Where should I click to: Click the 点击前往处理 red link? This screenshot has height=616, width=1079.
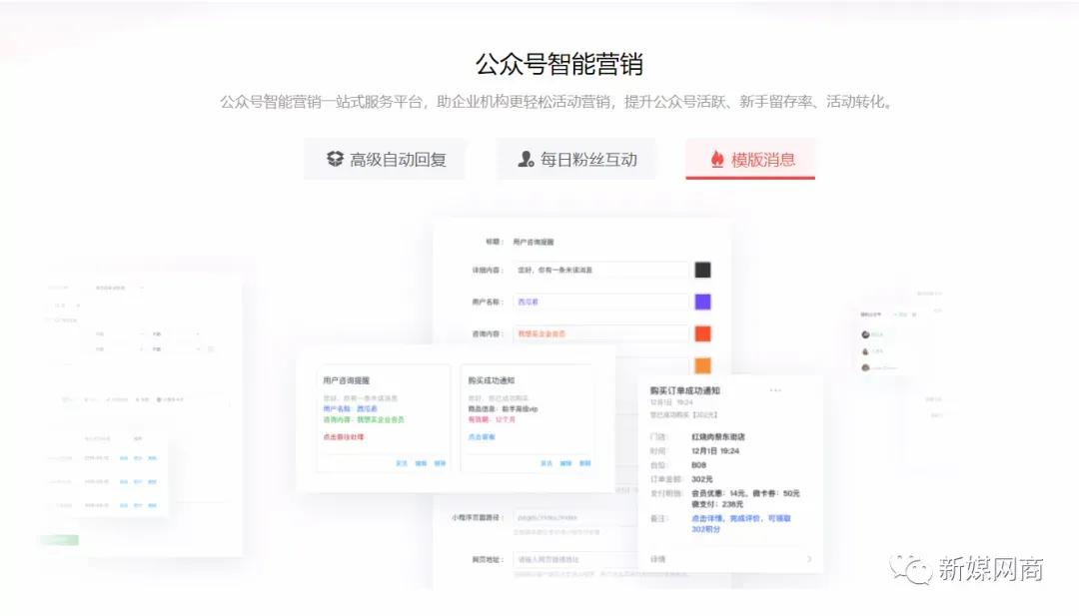click(x=346, y=435)
